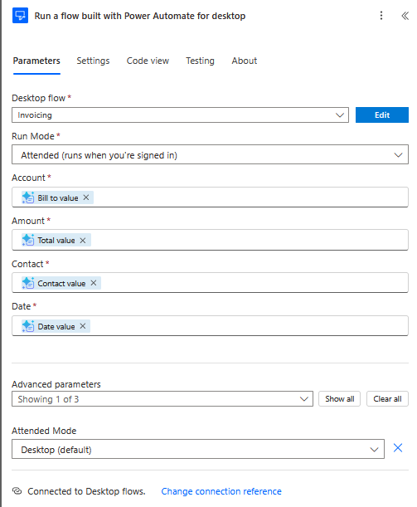Collapse the panel with double chevron
Viewport: 417px width, 507px height.
pos(405,16)
